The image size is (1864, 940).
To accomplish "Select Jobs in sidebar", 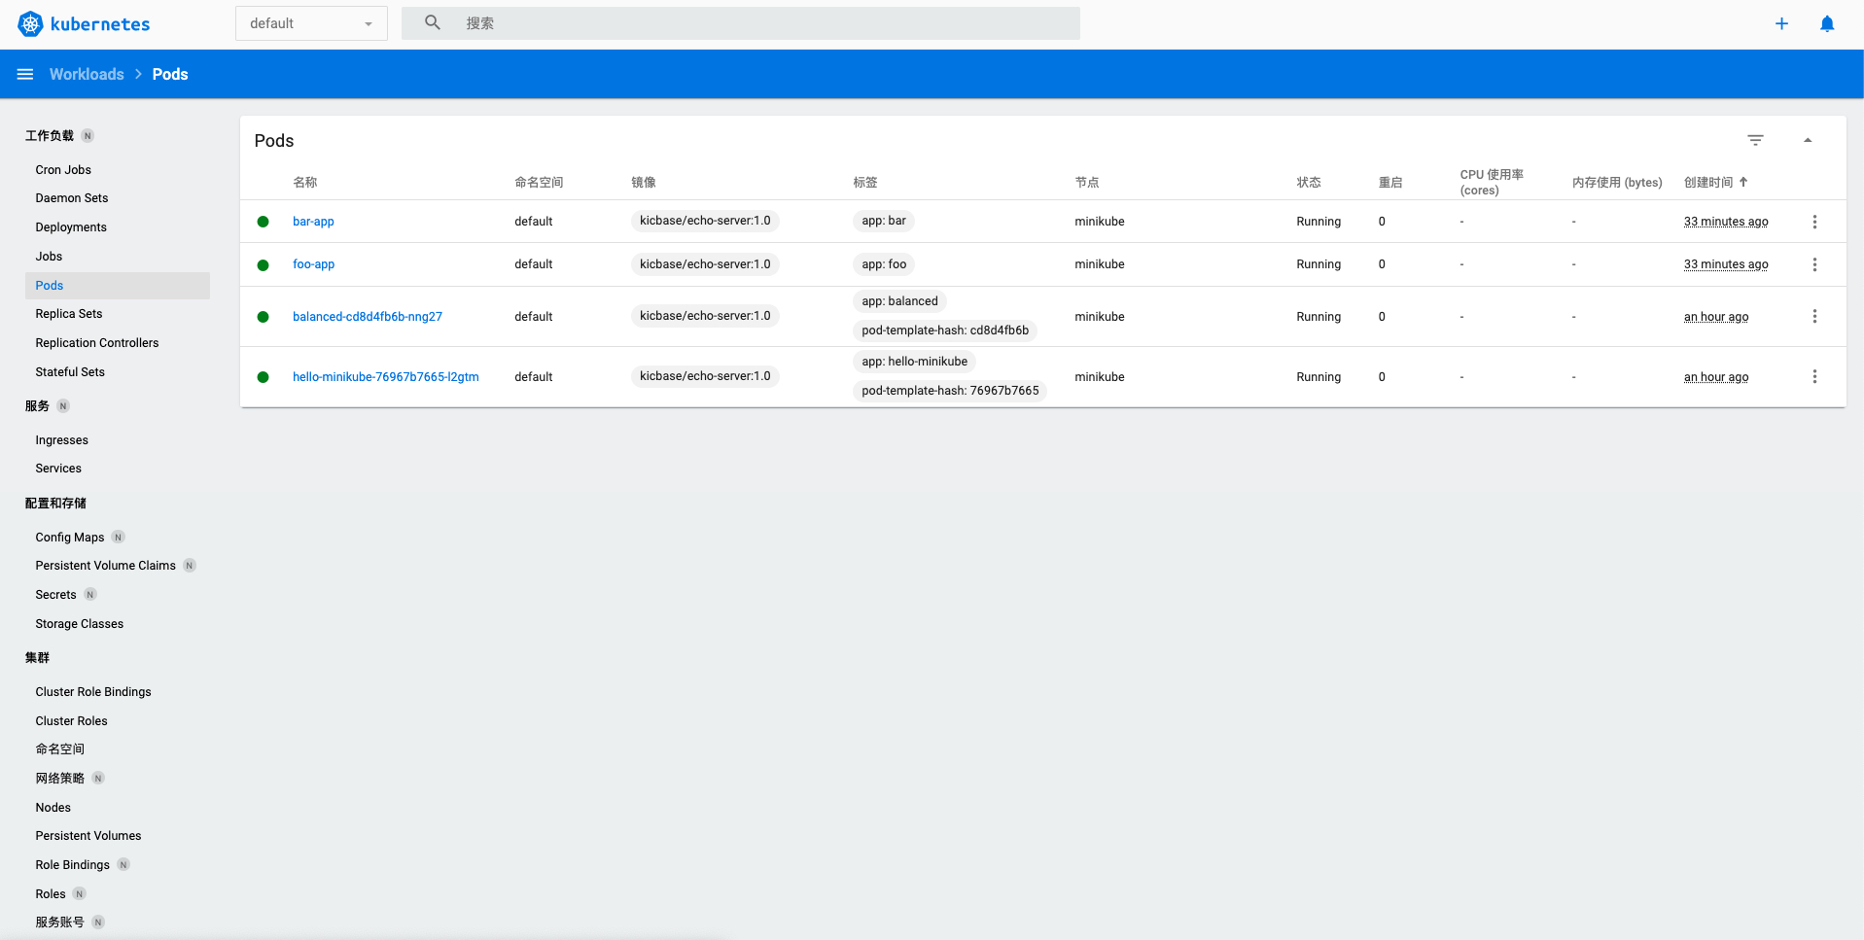I will click(x=49, y=257).
